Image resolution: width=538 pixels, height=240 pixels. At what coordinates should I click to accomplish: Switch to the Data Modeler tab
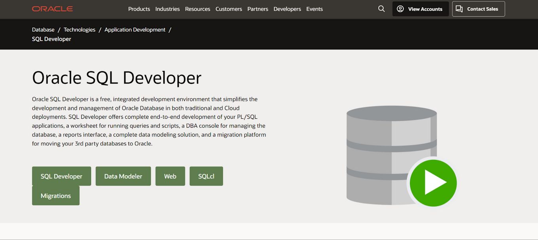[123, 176]
